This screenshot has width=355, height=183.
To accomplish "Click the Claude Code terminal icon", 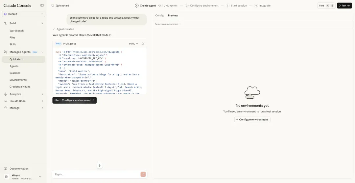I will (x=6, y=101).
